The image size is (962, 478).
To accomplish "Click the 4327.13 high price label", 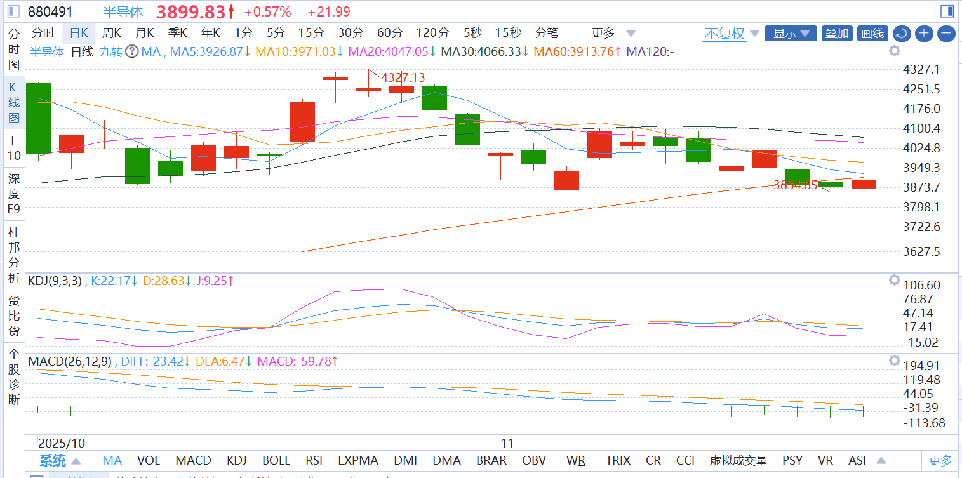I will click(403, 77).
